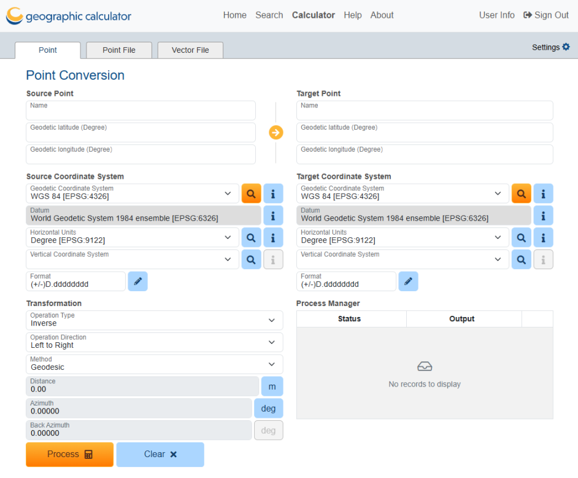Search source geodetic coordinate systems (orange magnifier)

click(x=251, y=194)
